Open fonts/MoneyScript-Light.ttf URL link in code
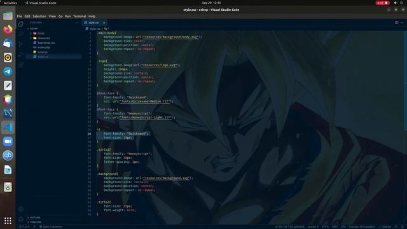This screenshot has width=407, height=229. coord(146,117)
